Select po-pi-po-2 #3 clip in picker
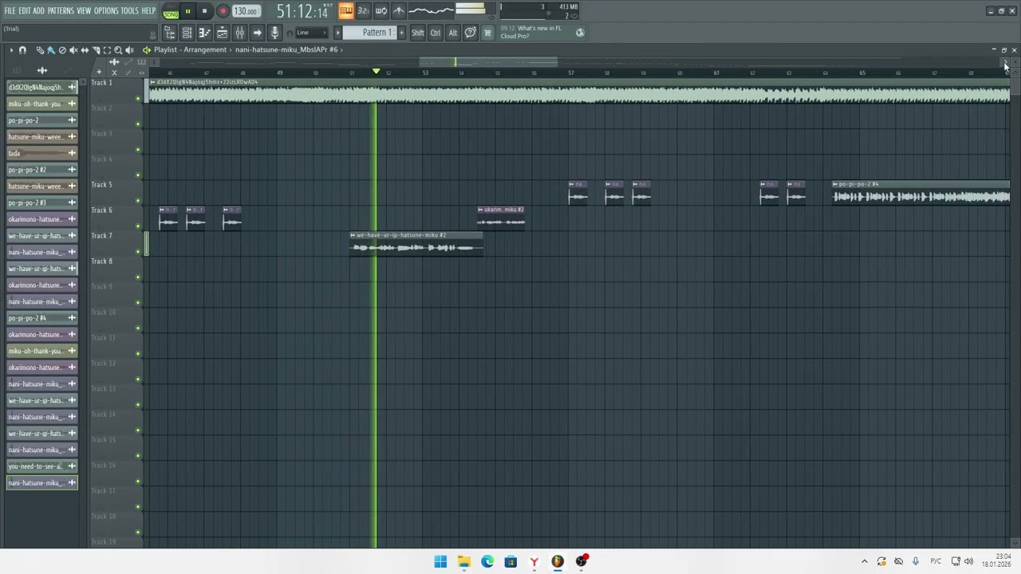This screenshot has height=574, width=1021. point(42,202)
